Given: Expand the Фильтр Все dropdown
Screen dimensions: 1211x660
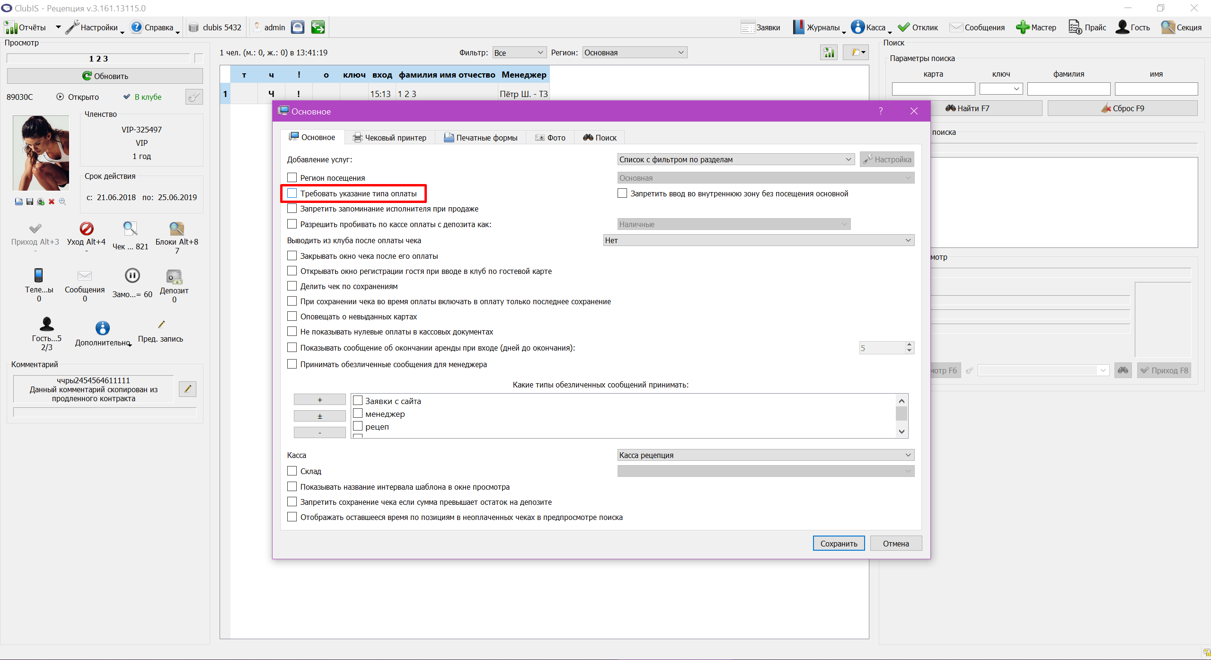Looking at the screenshot, I should click(519, 53).
